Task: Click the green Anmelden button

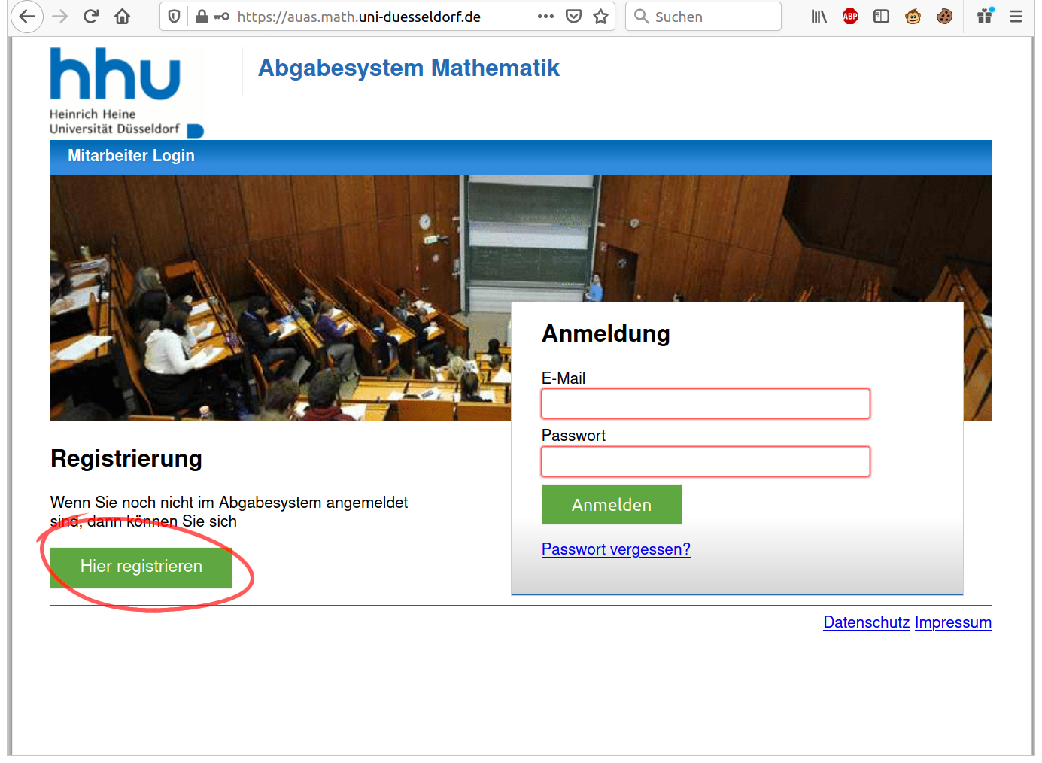Action: tap(612, 504)
